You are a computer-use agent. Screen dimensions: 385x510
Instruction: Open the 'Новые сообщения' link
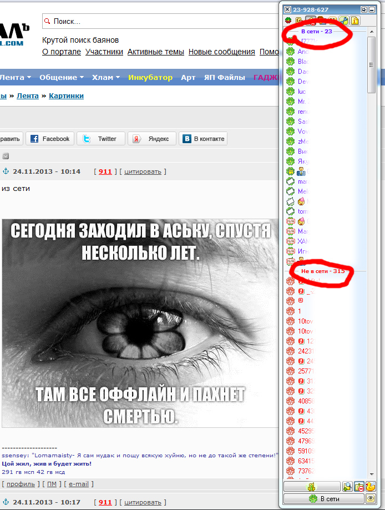click(x=222, y=52)
